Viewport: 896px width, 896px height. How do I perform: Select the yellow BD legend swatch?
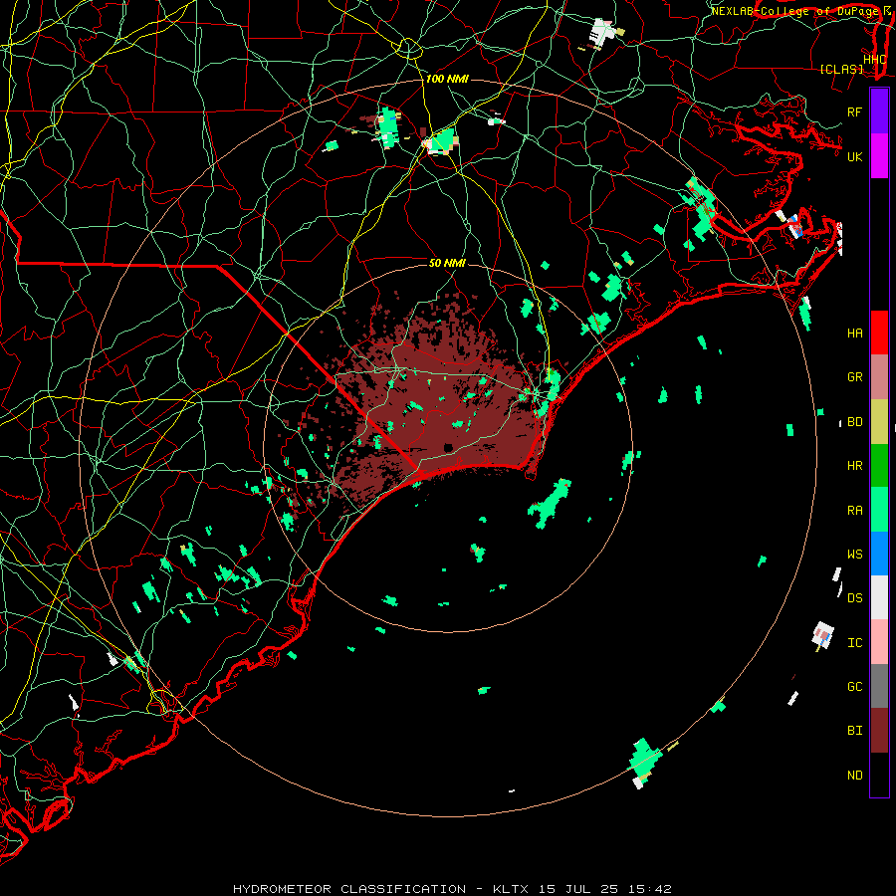point(879,421)
